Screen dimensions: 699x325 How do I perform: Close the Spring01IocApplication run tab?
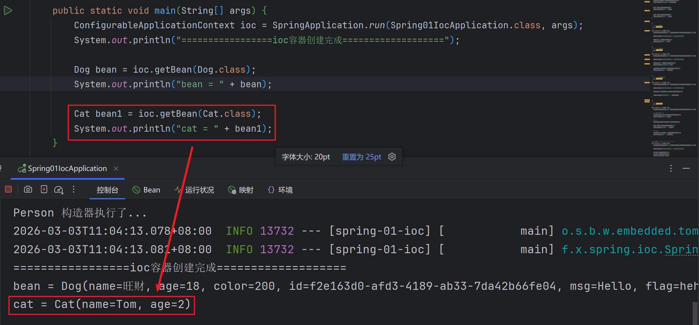[116, 169]
